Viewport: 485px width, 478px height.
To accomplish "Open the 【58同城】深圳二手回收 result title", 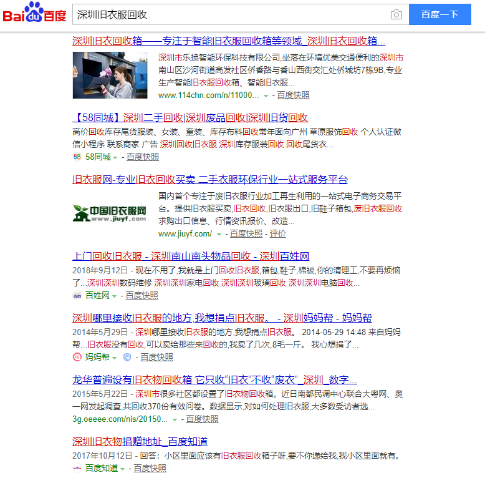I will click(x=190, y=118).
